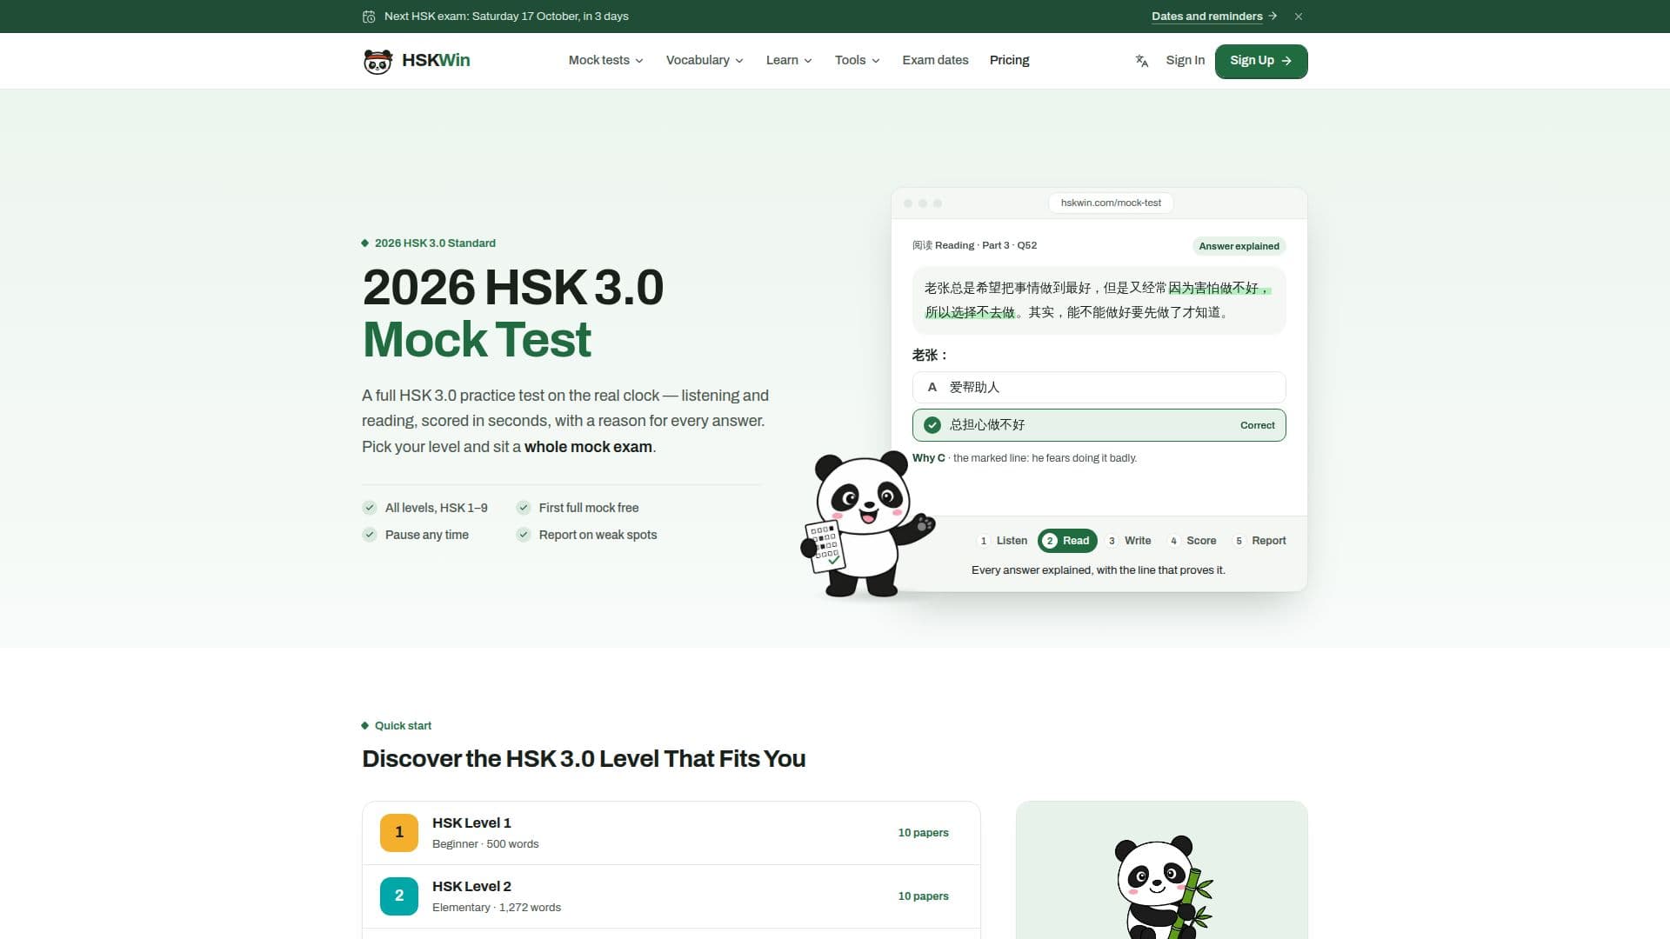The height and width of the screenshot is (939, 1670).
Task: Open step 5 Report
Action: click(1259, 541)
